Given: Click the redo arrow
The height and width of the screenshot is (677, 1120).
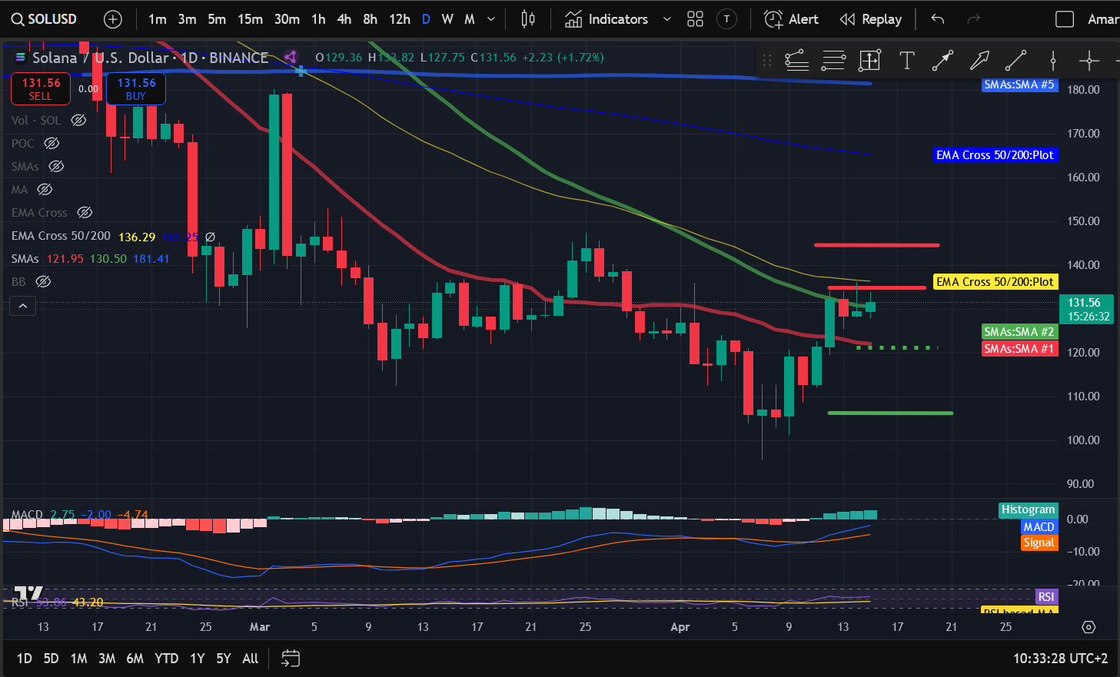Looking at the screenshot, I should [x=973, y=19].
